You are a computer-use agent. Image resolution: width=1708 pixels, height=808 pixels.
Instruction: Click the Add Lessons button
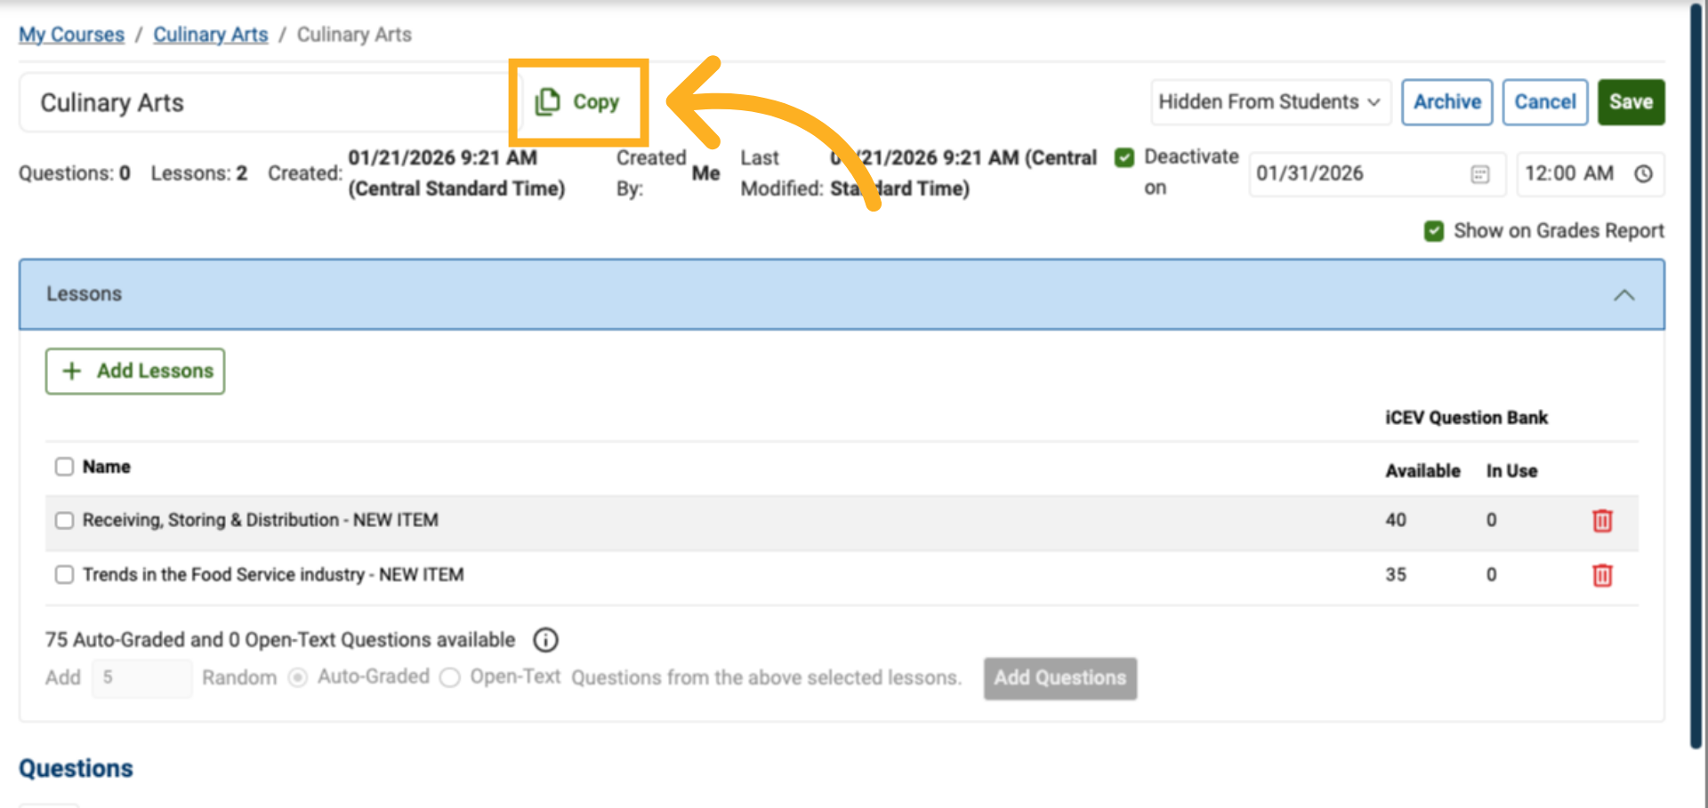pyautogui.click(x=135, y=372)
